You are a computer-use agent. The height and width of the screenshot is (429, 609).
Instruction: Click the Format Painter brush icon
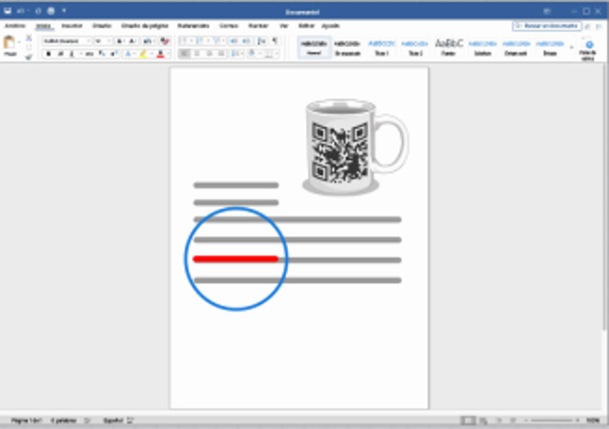(x=29, y=56)
